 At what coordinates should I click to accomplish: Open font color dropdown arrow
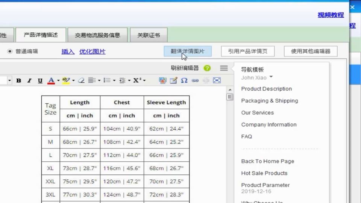58,80
